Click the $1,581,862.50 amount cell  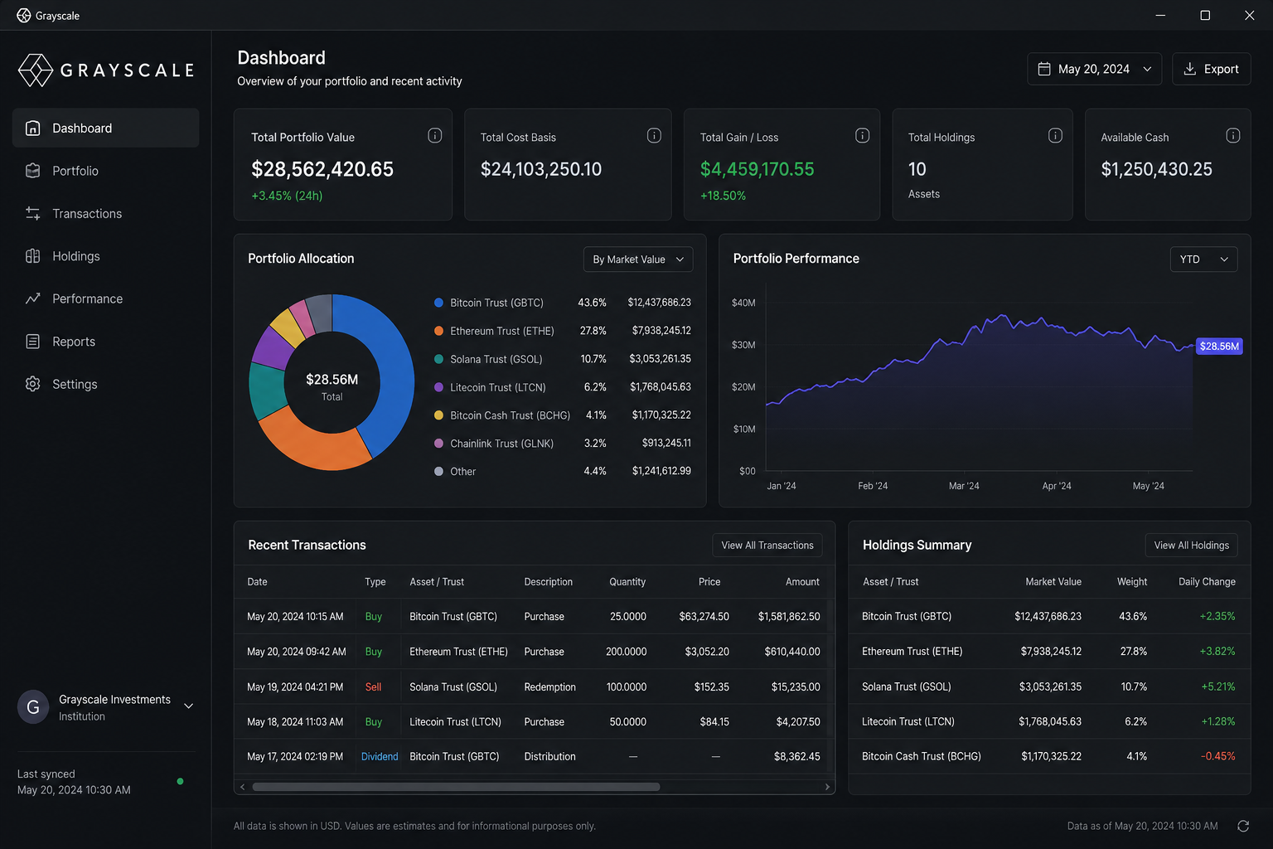click(789, 617)
